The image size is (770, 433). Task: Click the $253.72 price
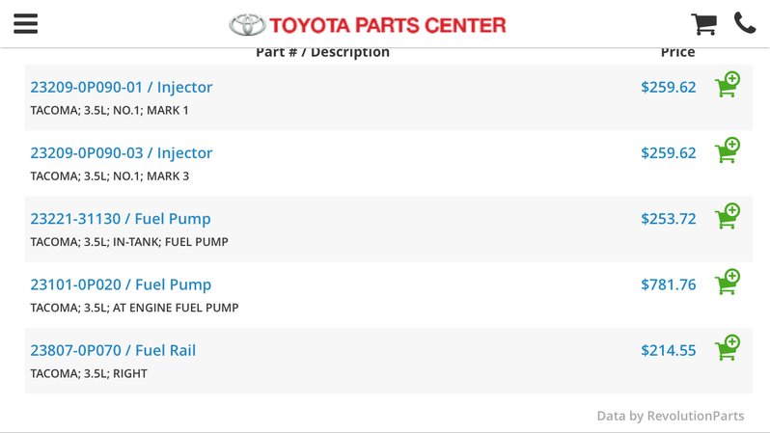click(x=669, y=219)
